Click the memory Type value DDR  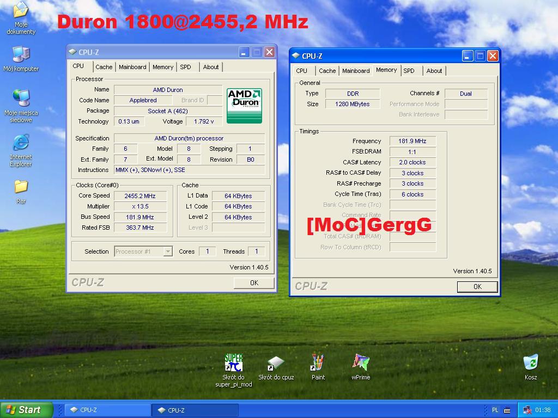pos(353,94)
